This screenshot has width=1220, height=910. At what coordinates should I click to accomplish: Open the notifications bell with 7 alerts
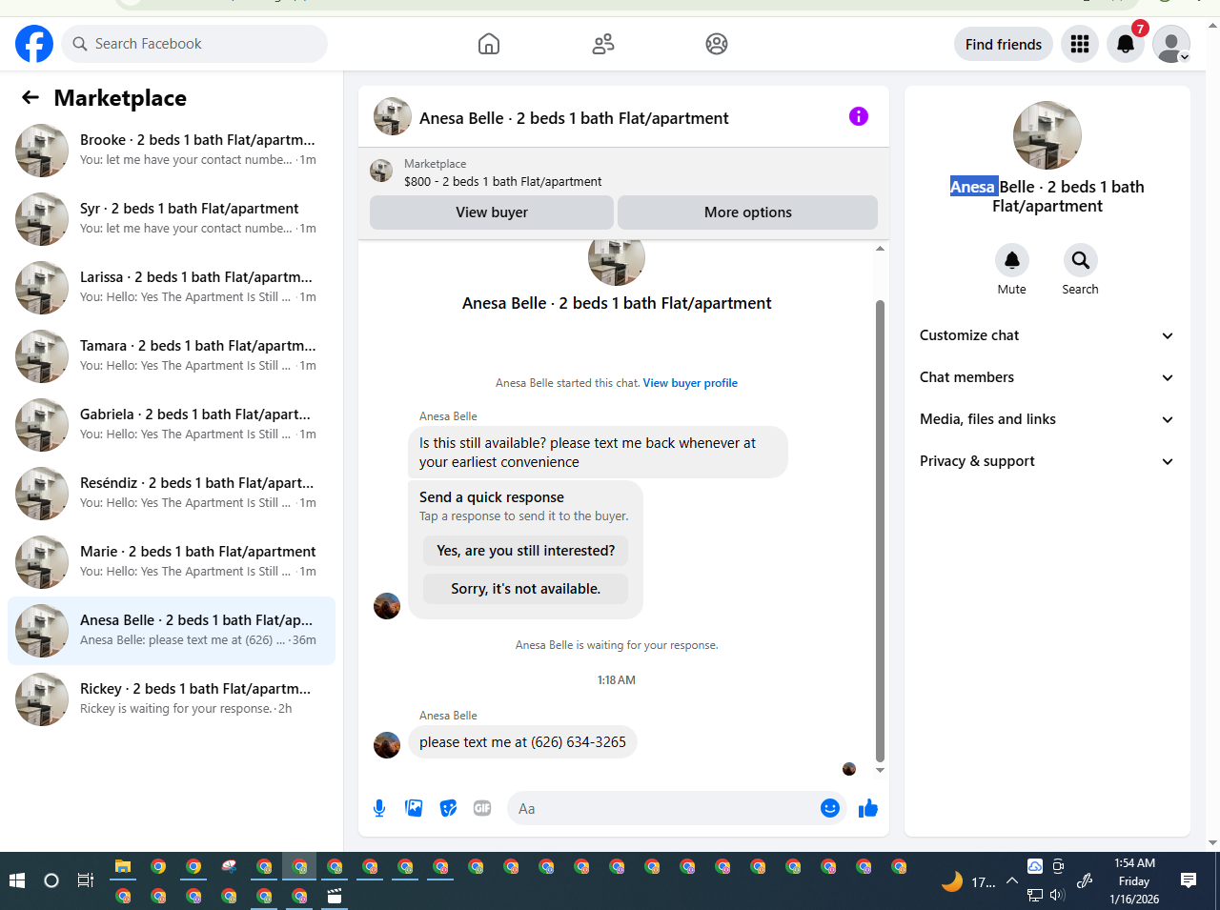pyautogui.click(x=1126, y=44)
